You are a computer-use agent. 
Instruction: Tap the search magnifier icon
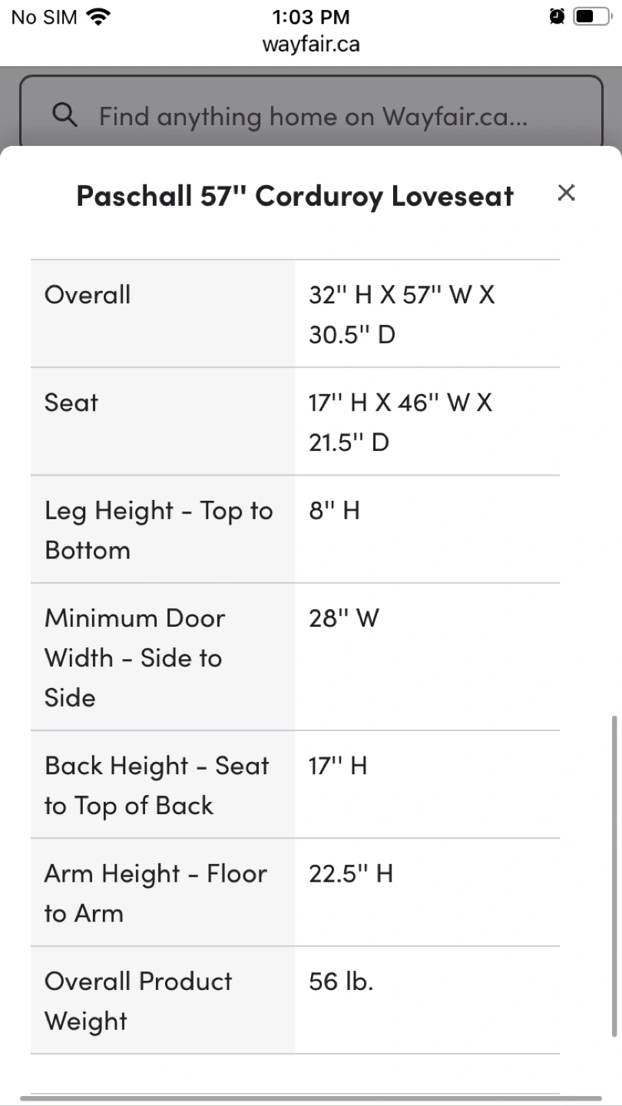tap(65, 116)
